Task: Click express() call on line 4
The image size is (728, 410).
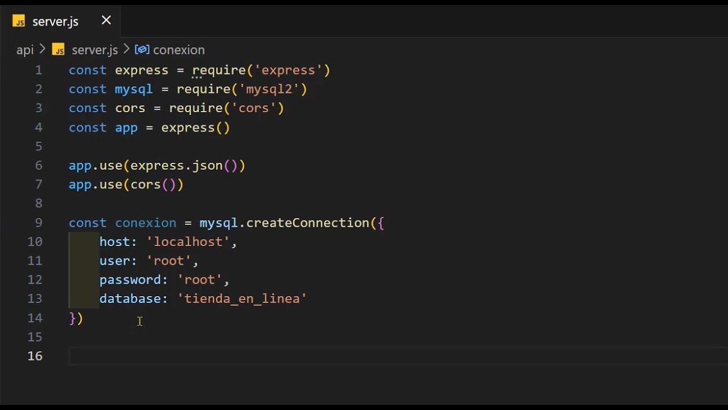Action: 196,127
